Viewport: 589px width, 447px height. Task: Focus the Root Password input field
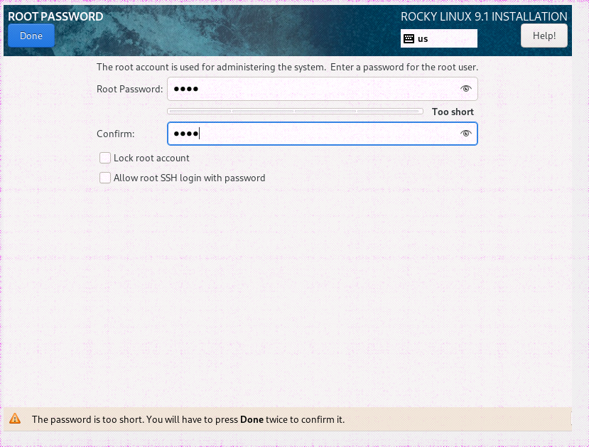[x=323, y=89]
